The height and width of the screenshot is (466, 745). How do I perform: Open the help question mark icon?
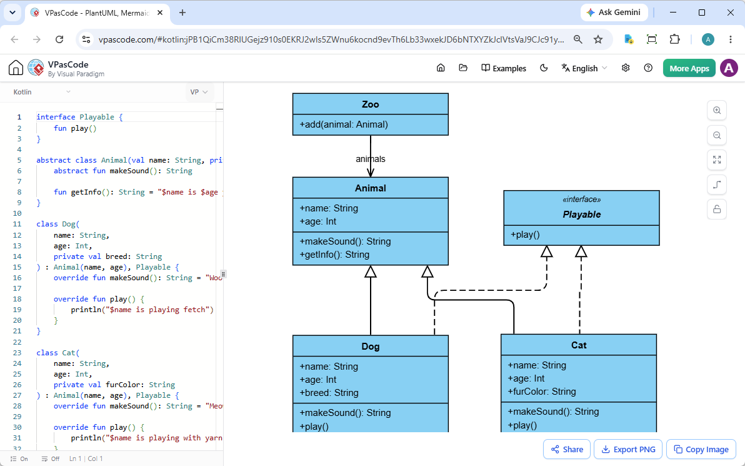[648, 68]
